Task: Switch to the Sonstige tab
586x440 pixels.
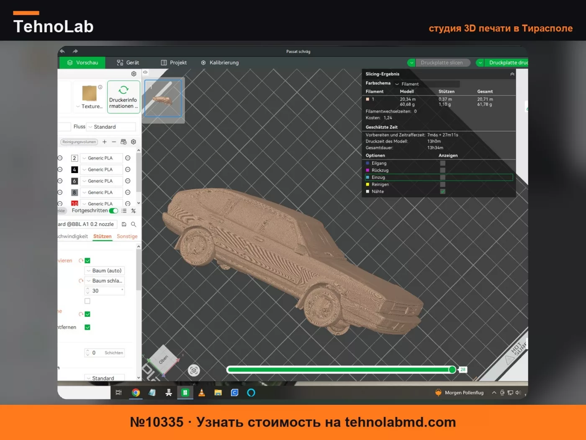Action: [x=127, y=236]
